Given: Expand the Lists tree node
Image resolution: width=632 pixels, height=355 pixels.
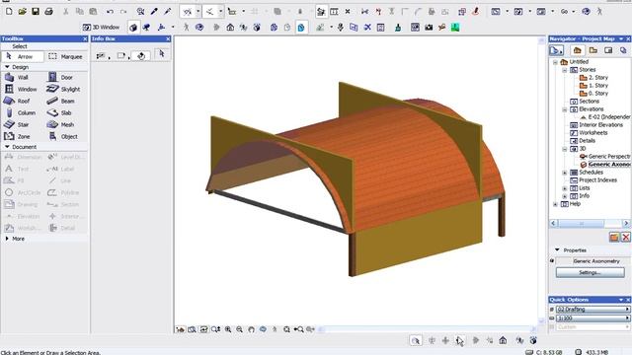Looking at the screenshot, I should pos(565,188).
